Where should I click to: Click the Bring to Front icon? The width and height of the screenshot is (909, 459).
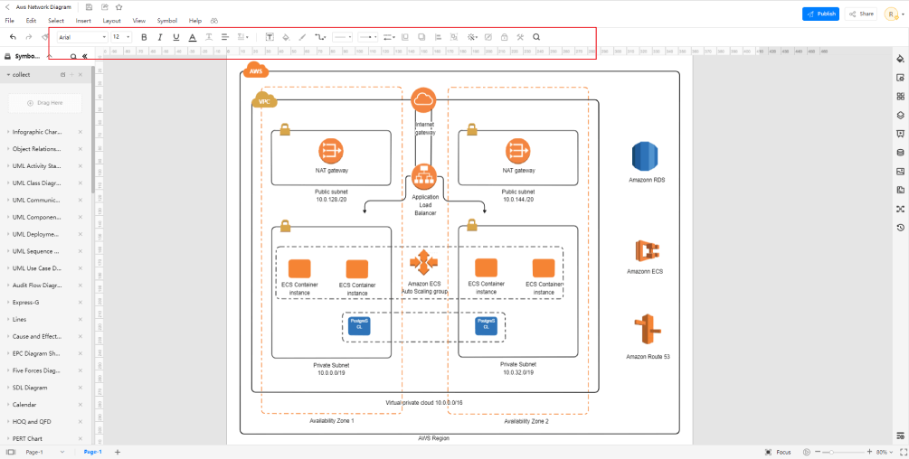point(405,37)
